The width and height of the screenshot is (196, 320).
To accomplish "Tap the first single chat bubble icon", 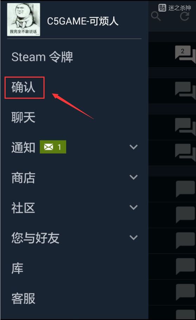I will (x=185, y=189).
